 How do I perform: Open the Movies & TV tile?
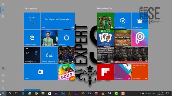point(140,21)
